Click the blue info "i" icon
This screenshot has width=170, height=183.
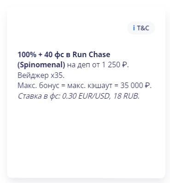click(x=134, y=28)
